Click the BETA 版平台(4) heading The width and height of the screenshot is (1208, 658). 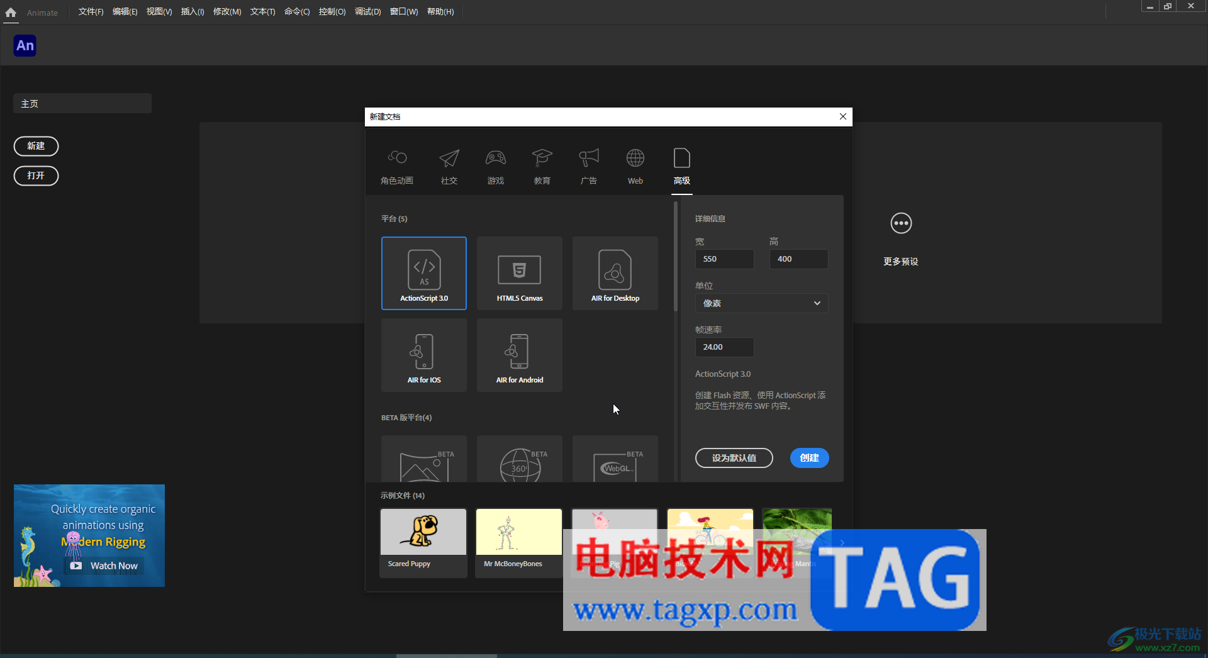click(x=406, y=418)
